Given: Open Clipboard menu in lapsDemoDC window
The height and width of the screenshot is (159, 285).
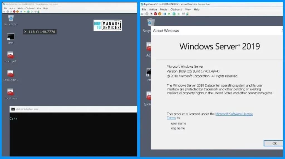Looking at the screenshot, I should coord(176,9).
